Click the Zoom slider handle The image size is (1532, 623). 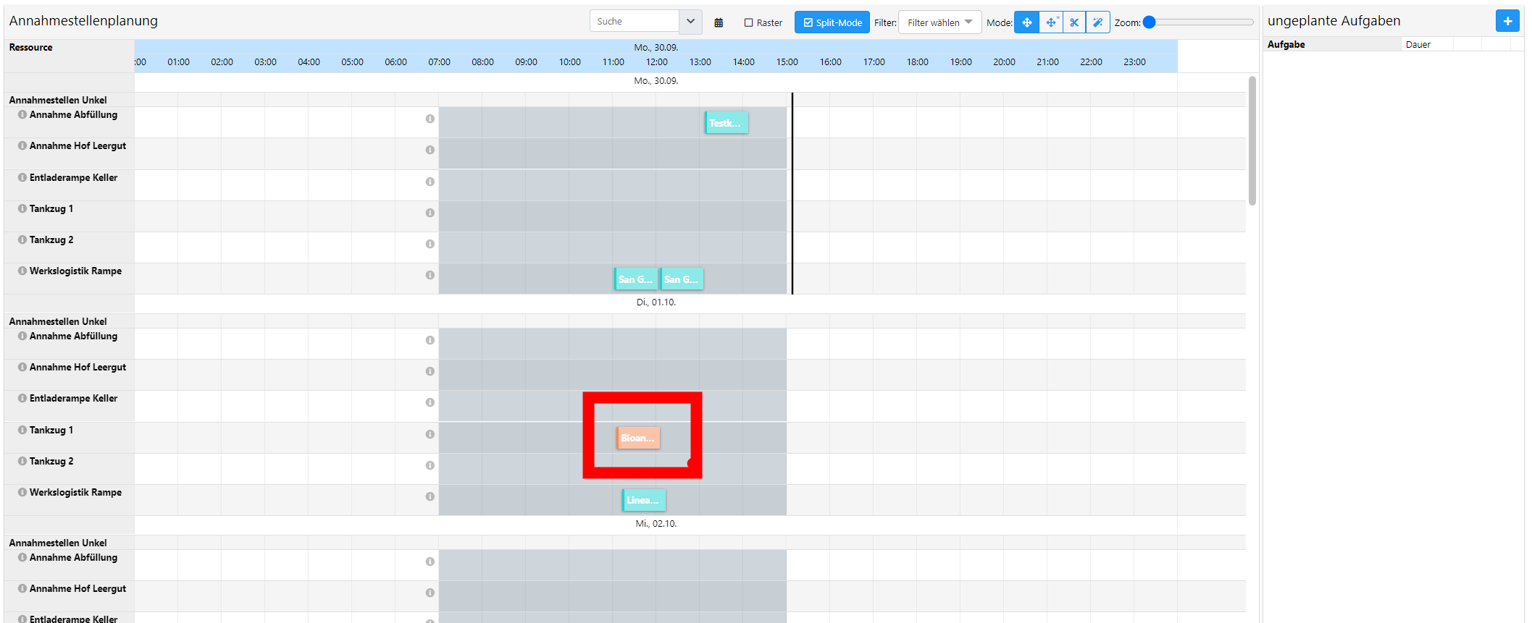click(x=1149, y=22)
